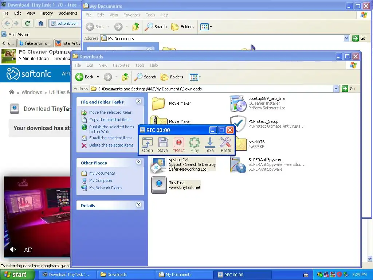This screenshot has width=373, height=280.
Task: Switch to Downloads taskbar button
Action: (126, 275)
